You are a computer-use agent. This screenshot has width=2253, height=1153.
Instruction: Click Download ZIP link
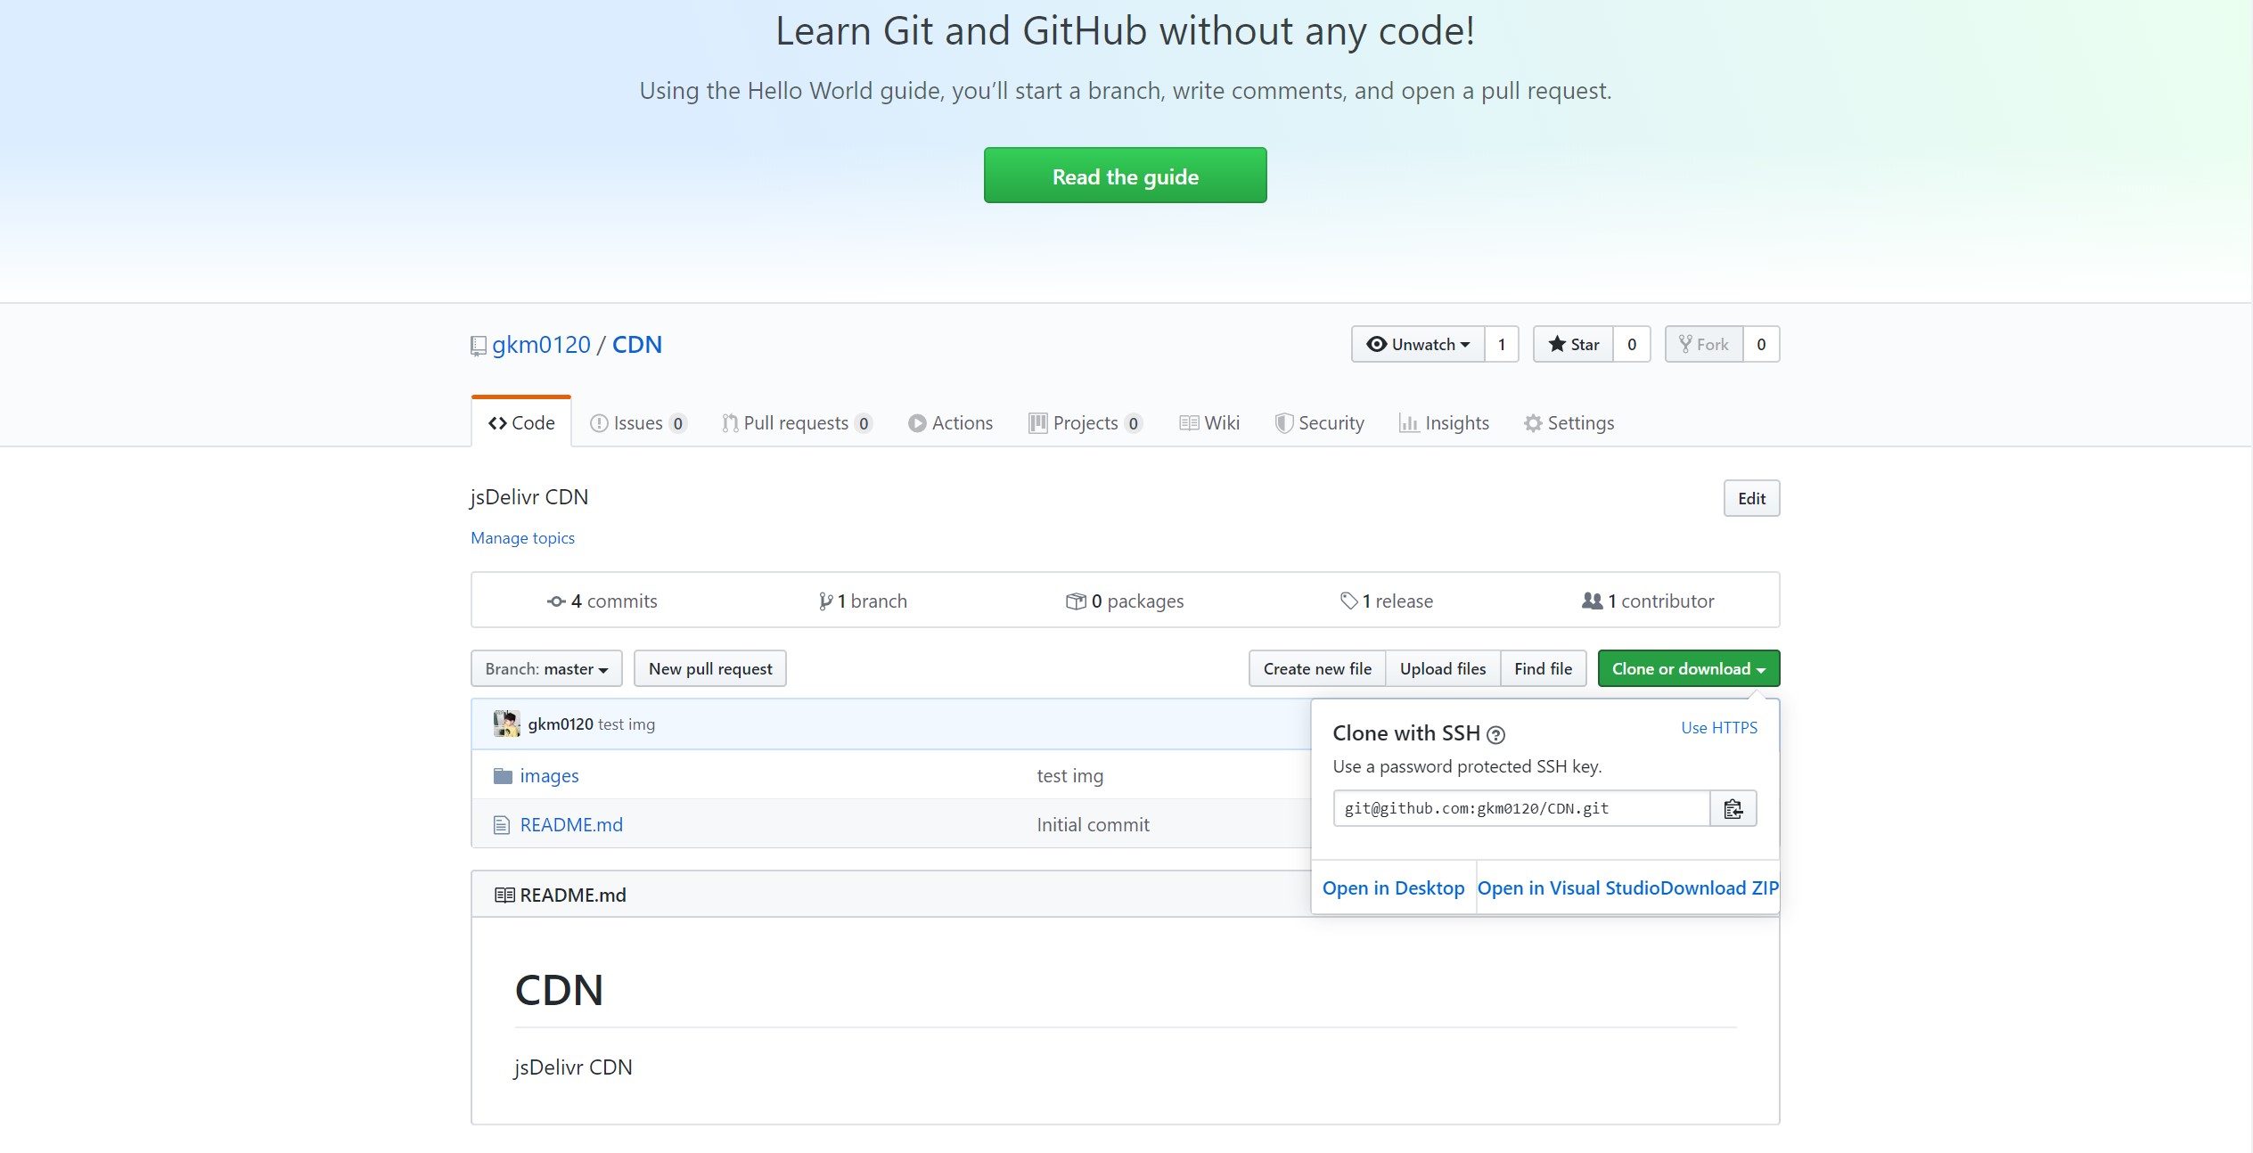1719,887
